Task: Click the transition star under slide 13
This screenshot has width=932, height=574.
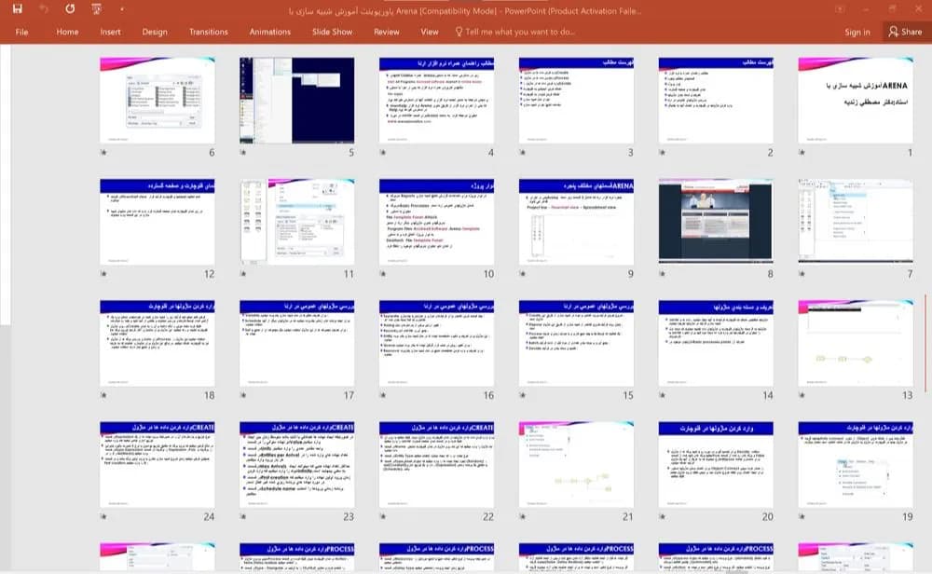Action: 802,395
